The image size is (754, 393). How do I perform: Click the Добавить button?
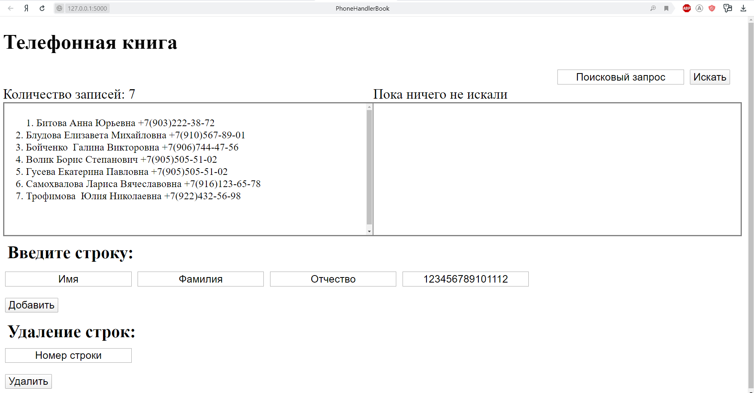tap(31, 305)
